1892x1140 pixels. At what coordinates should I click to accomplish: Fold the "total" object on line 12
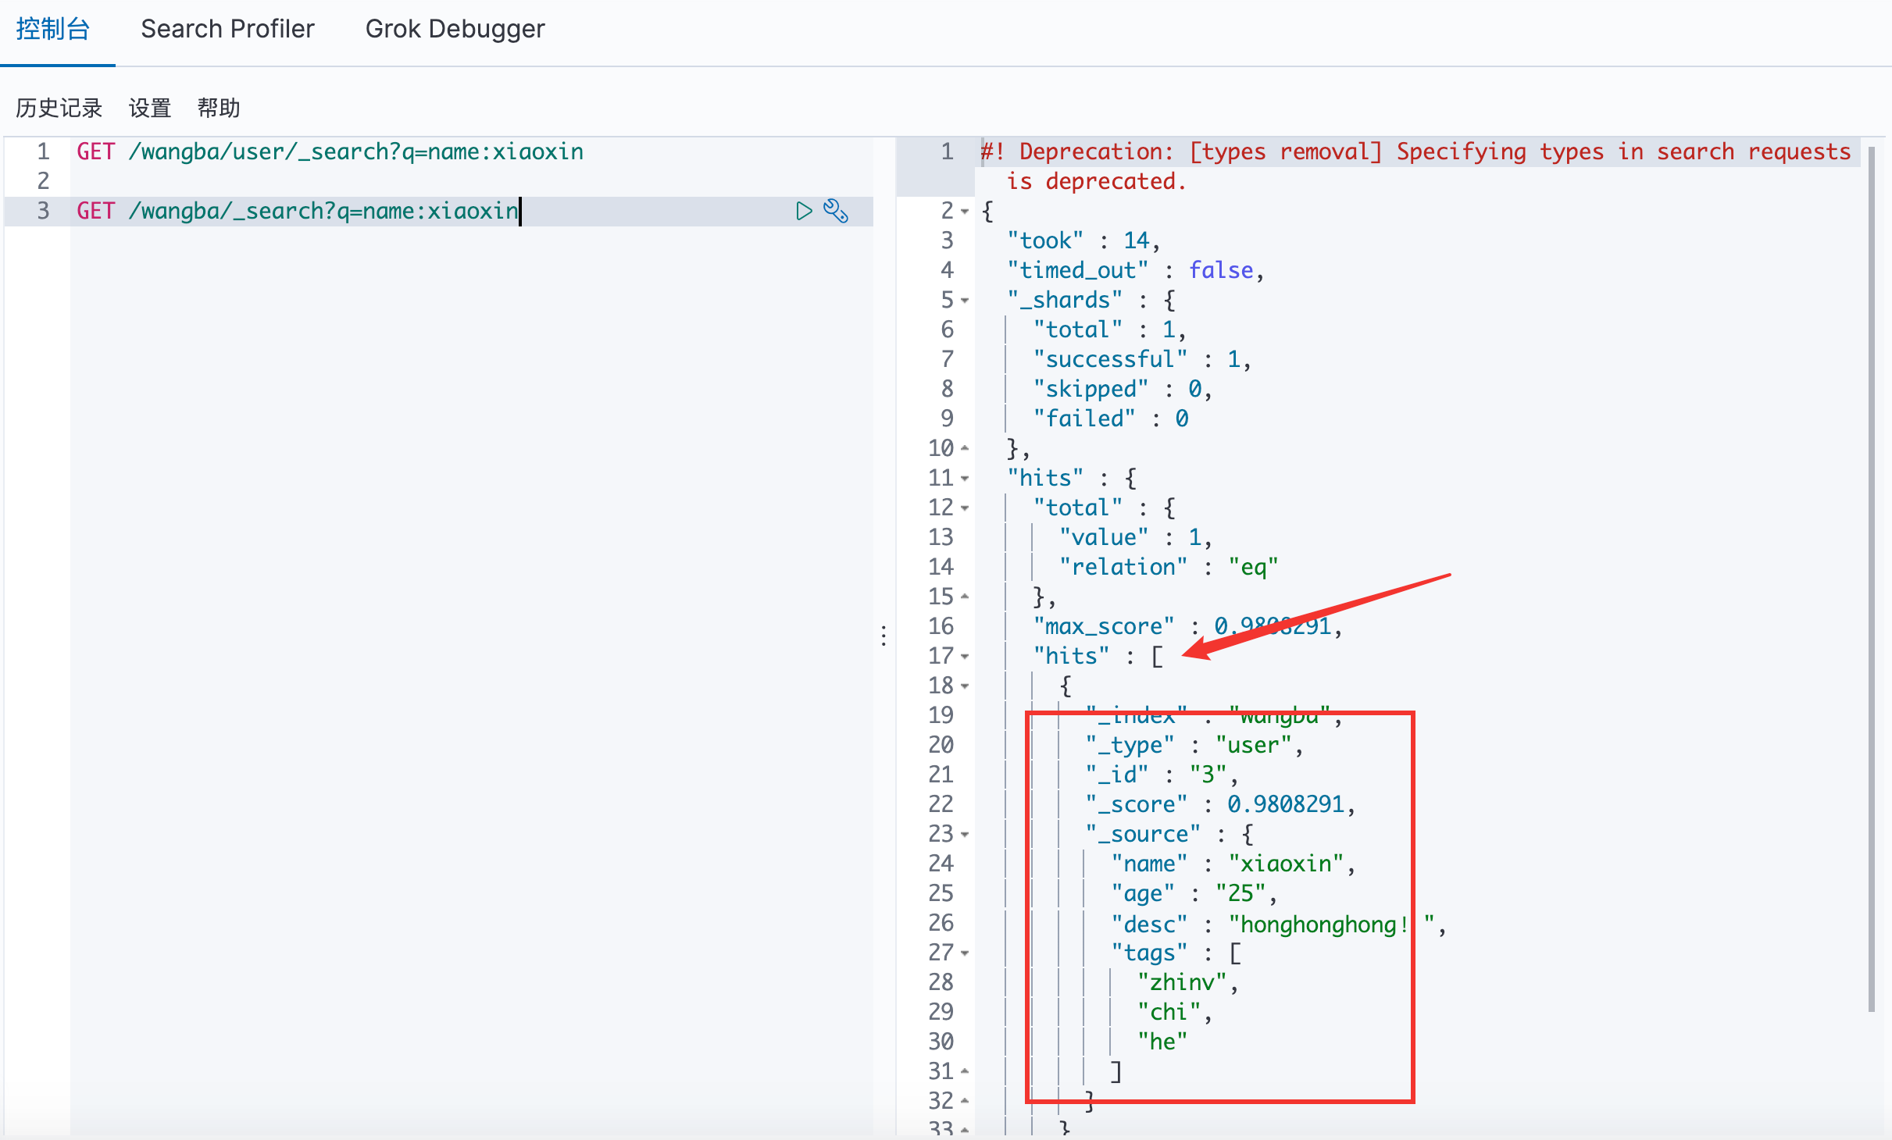click(966, 508)
